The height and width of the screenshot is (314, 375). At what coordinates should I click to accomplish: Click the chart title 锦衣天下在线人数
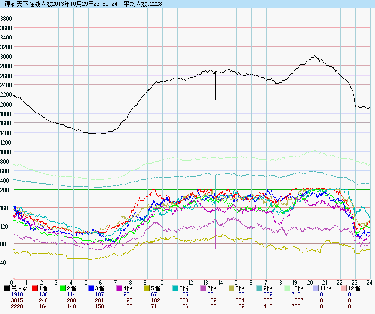click(25, 4)
